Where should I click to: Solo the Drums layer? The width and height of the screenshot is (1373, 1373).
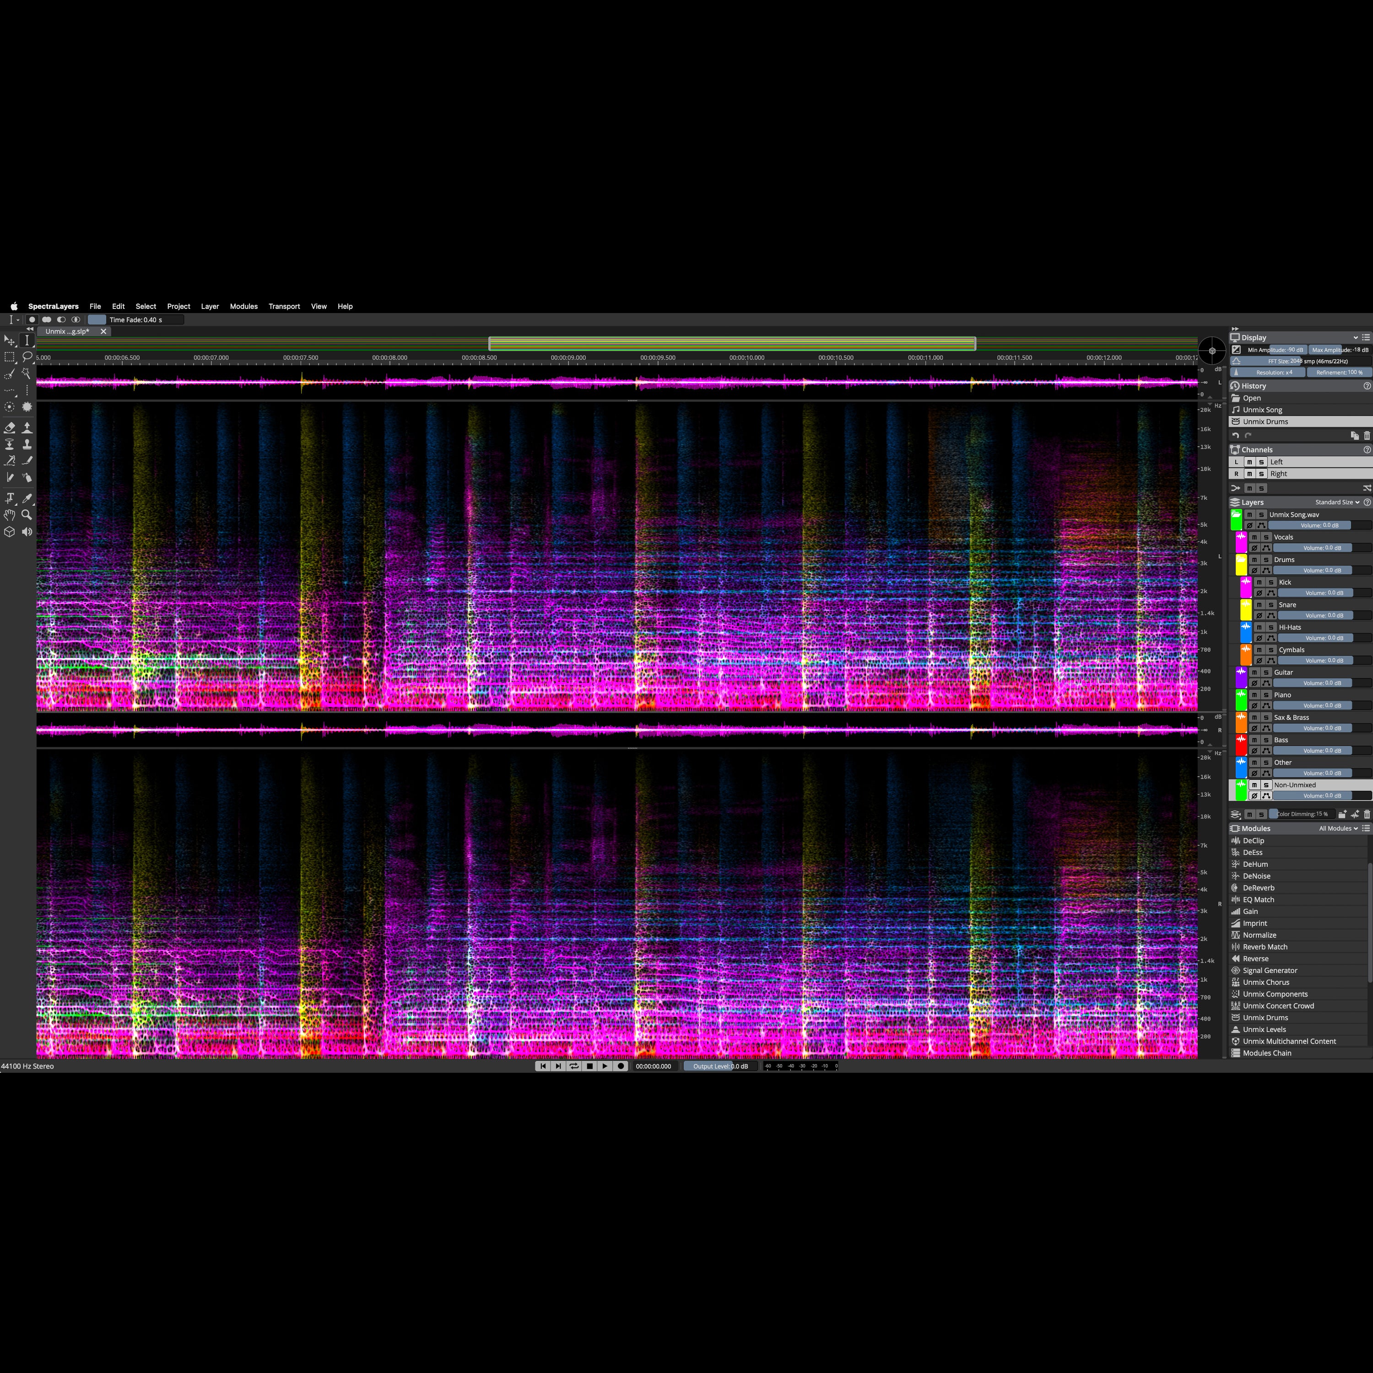[x=1266, y=560]
